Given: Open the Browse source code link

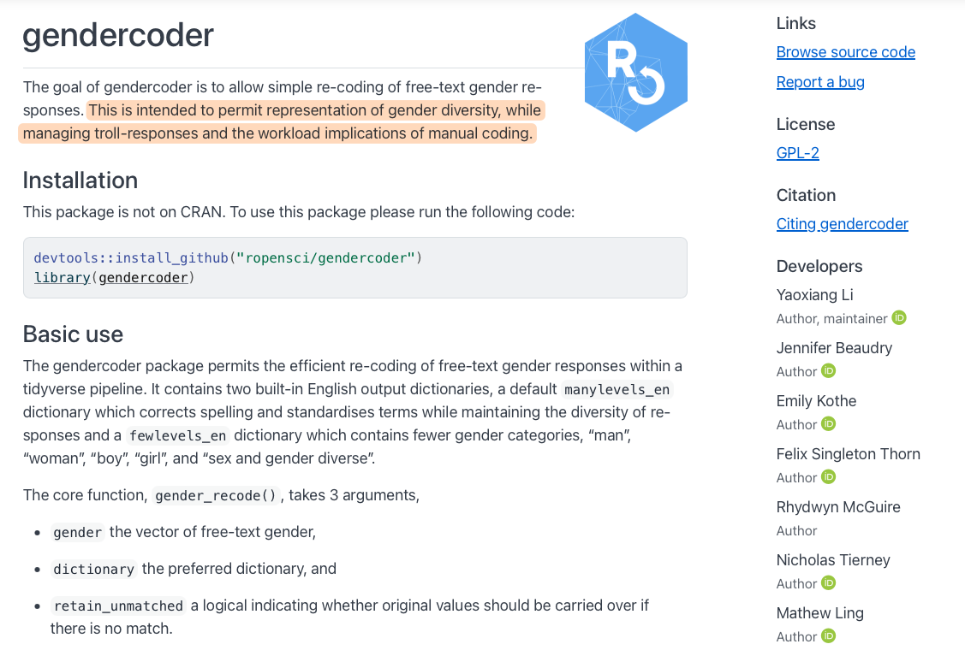Looking at the screenshot, I should tap(845, 52).
